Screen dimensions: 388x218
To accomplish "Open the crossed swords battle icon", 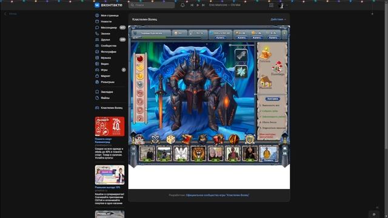I will pyautogui.click(x=155, y=139).
